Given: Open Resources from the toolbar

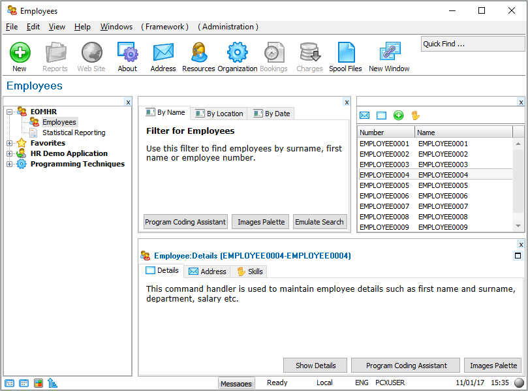Looking at the screenshot, I should [198, 53].
